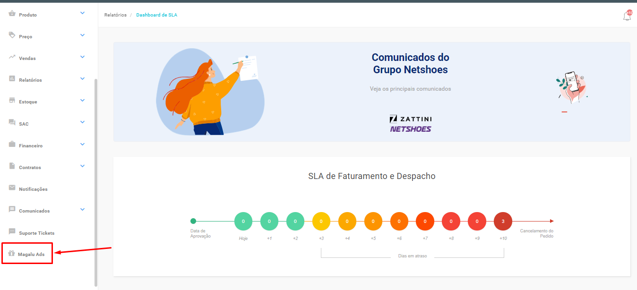
Task: Click the Relatórios bar chart icon
Action: 12,79
